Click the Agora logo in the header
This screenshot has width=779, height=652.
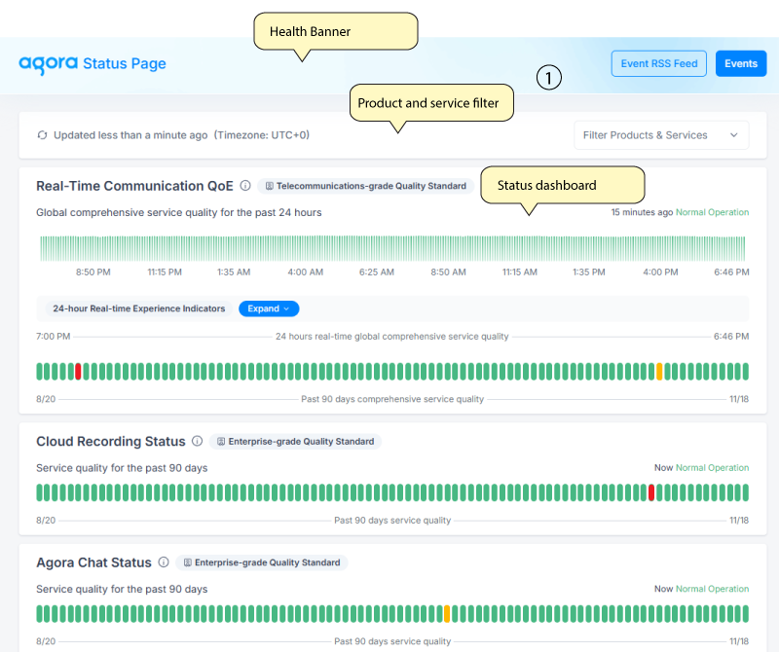tap(48, 64)
